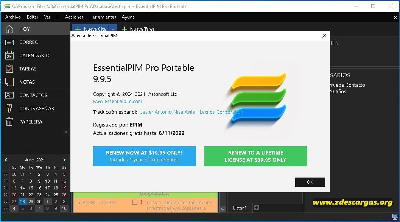Select CORREO label in sidebar
The width and height of the screenshot is (400, 222).
(29, 42)
